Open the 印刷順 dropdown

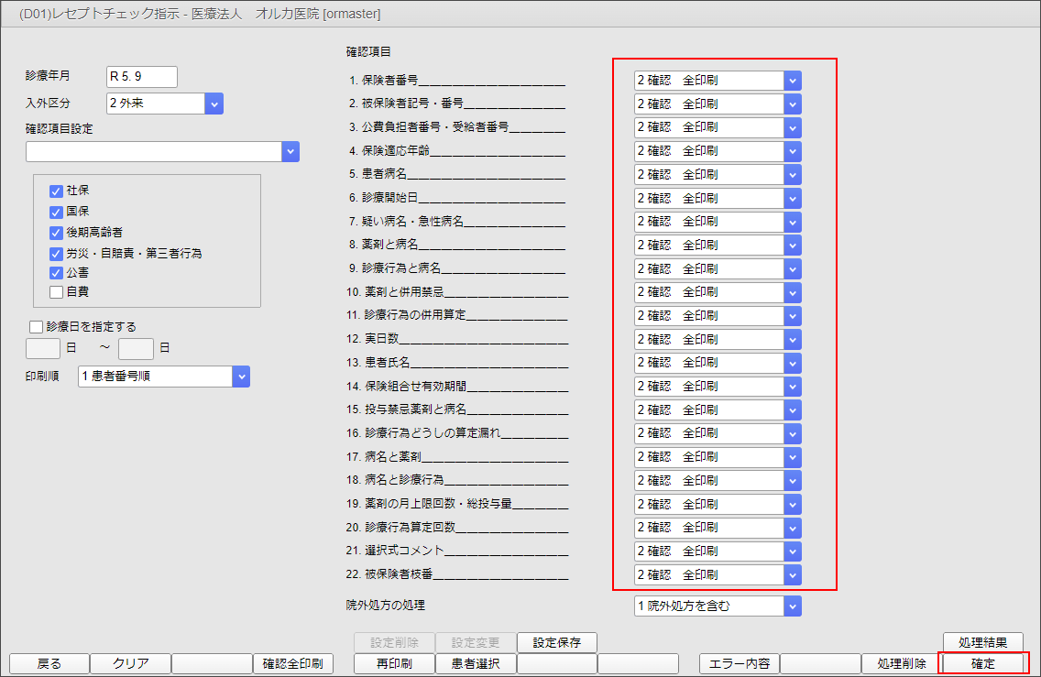[x=240, y=377]
